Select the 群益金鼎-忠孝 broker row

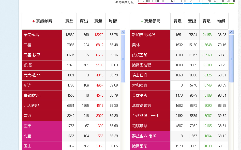(x=179, y=136)
